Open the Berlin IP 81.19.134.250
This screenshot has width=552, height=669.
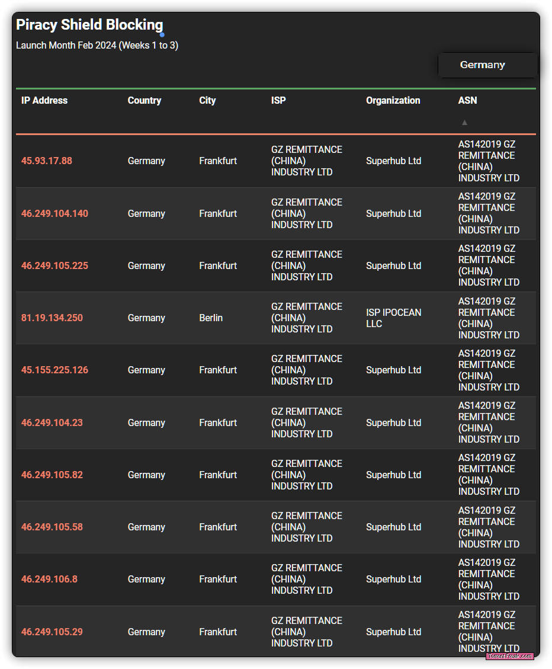click(x=52, y=318)
